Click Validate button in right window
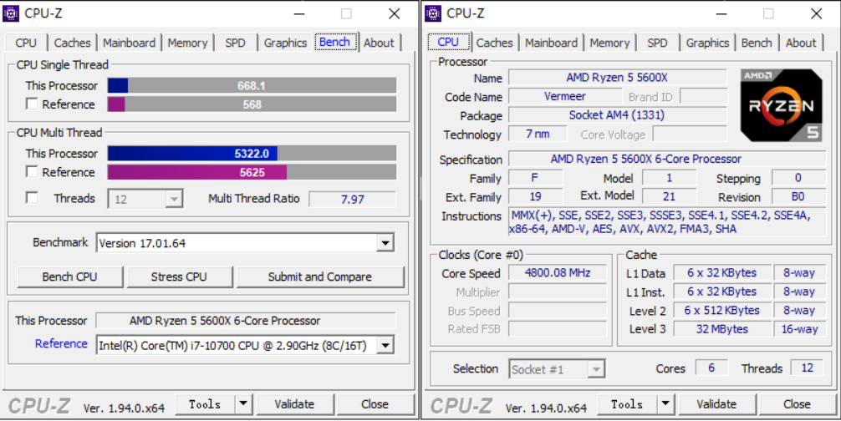Viewport: 841px width, 421px height. 716,403
